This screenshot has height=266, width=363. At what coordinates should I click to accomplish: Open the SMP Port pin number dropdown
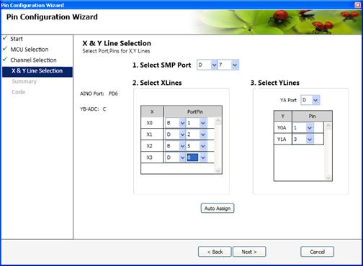pyautogui.click(x=228, y=65)
